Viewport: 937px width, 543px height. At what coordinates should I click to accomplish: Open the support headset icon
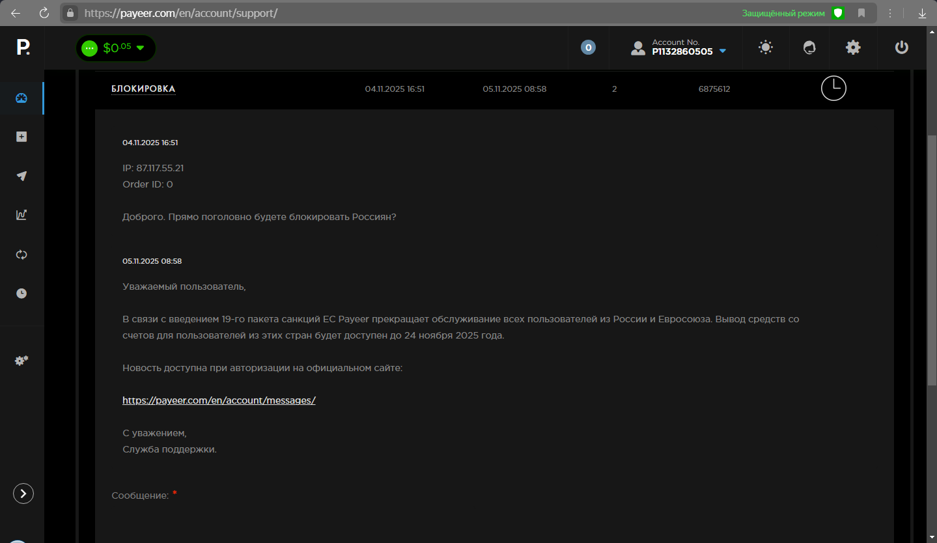pyautogui.click(x=809, y=48)
